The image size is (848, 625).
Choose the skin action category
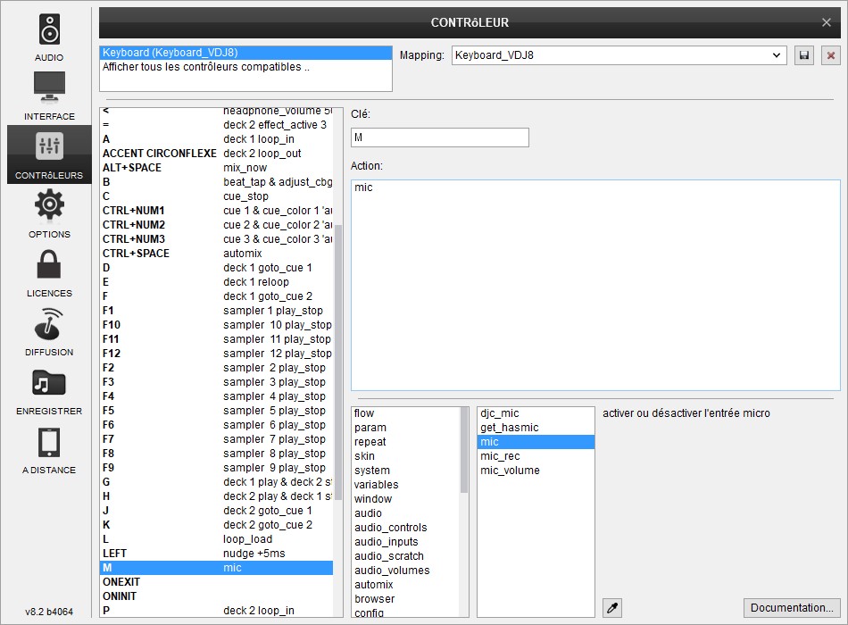click(405, 456)
